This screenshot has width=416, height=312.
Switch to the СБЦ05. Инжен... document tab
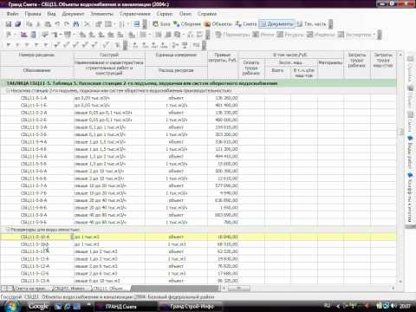coord(72,289)
